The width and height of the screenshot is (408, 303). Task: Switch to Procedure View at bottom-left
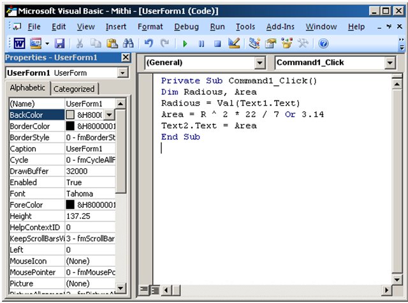[x=144, y=290]
